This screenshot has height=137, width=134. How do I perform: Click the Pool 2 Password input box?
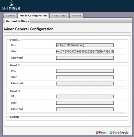(x=85, y=83)
